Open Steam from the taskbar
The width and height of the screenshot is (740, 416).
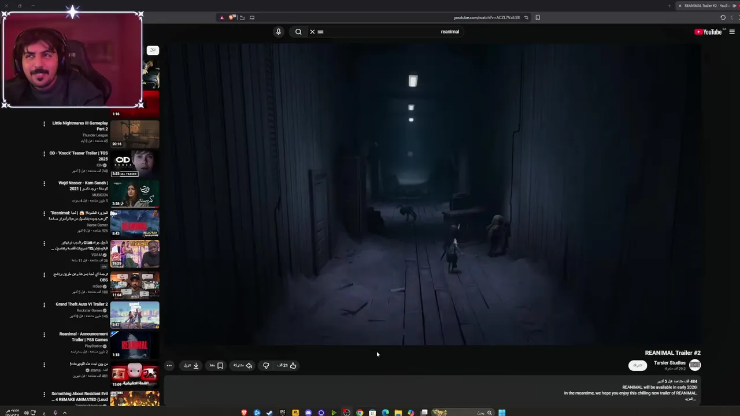(x=269, y=413)
